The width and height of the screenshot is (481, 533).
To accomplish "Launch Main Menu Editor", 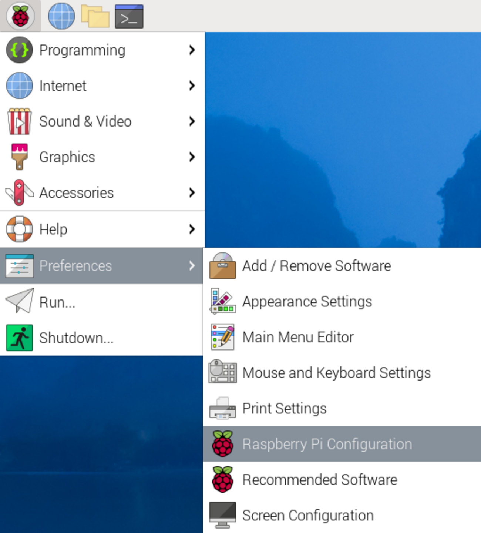I will (342, 337).
